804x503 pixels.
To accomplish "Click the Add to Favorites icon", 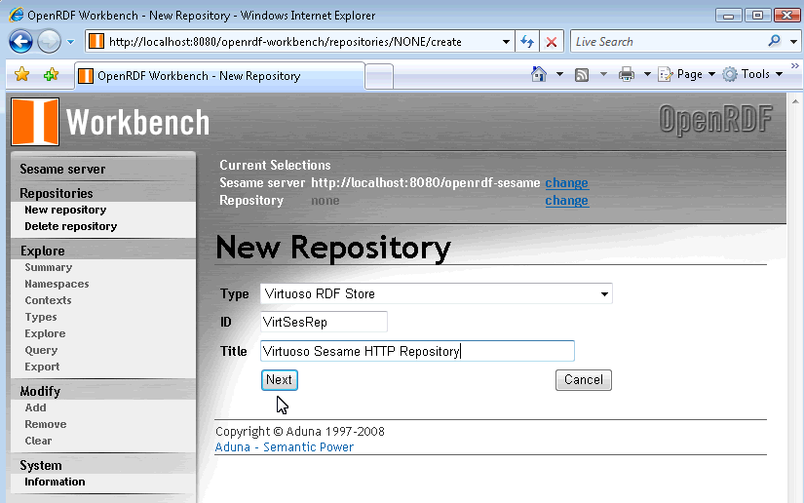I will point(51,75).
